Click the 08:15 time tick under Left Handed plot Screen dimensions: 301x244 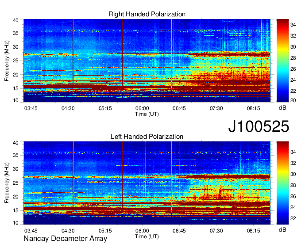tap(253, 231)
